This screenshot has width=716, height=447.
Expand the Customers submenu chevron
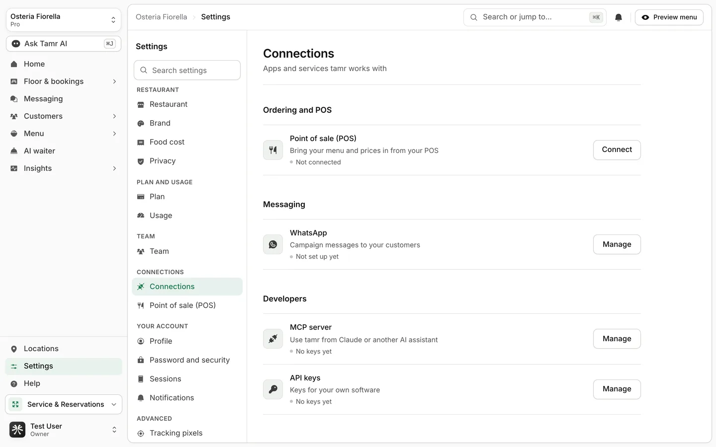[x=114, y=116]
